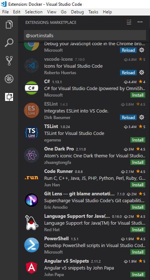This screenshot has height=280, width=150.
Task: Click the Java Language Support logo
Action: [x=32, y=222]
